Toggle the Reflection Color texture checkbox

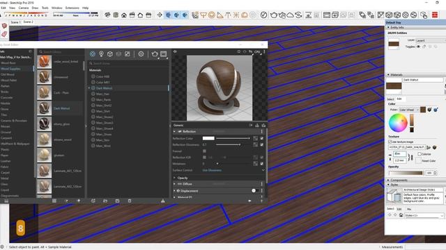click(262, 138)
